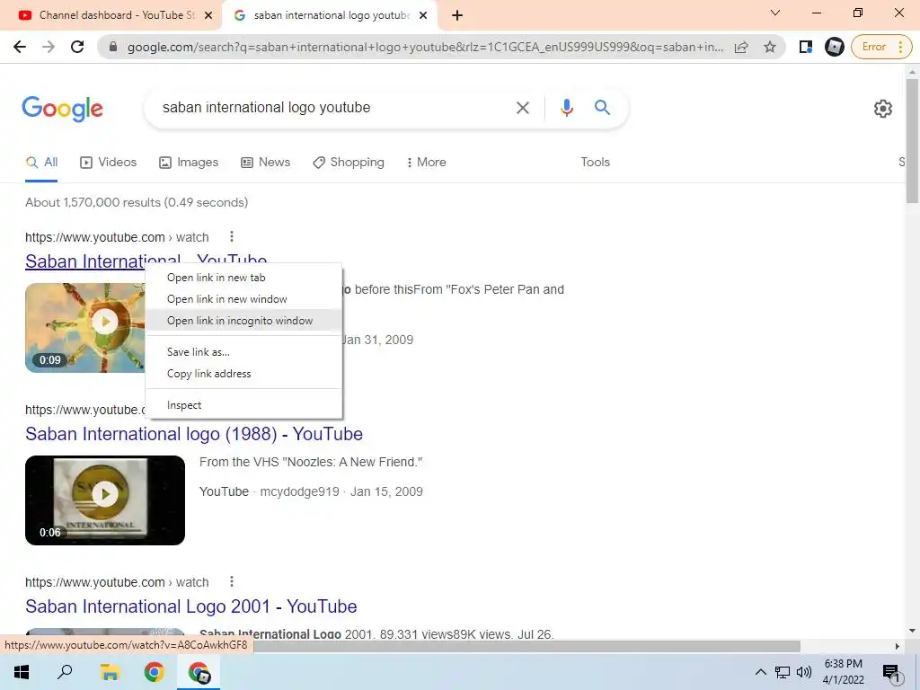
Task: Go to Google homepage via logo
Action: pos(62,109)
